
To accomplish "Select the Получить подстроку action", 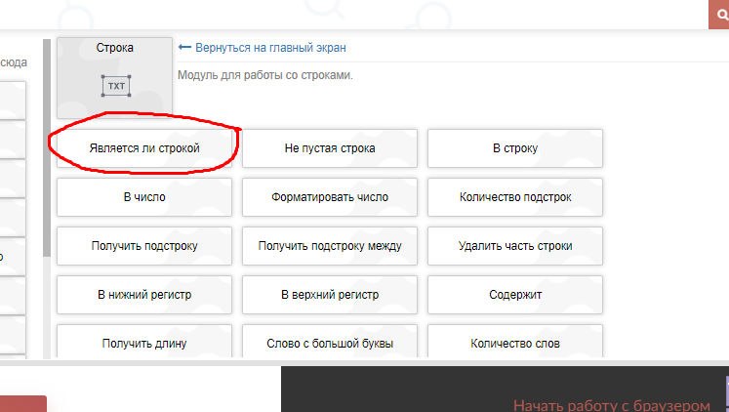I will click(144, 246).
